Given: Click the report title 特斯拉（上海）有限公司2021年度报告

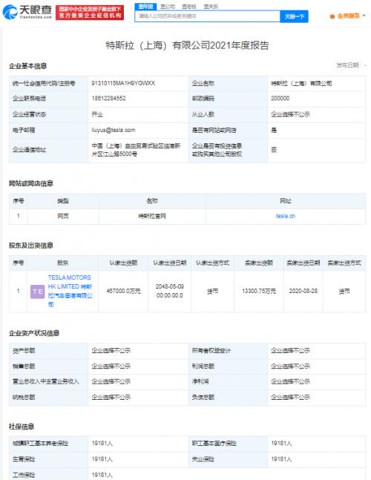Looking at the screenshot, I should coord(187,45).
